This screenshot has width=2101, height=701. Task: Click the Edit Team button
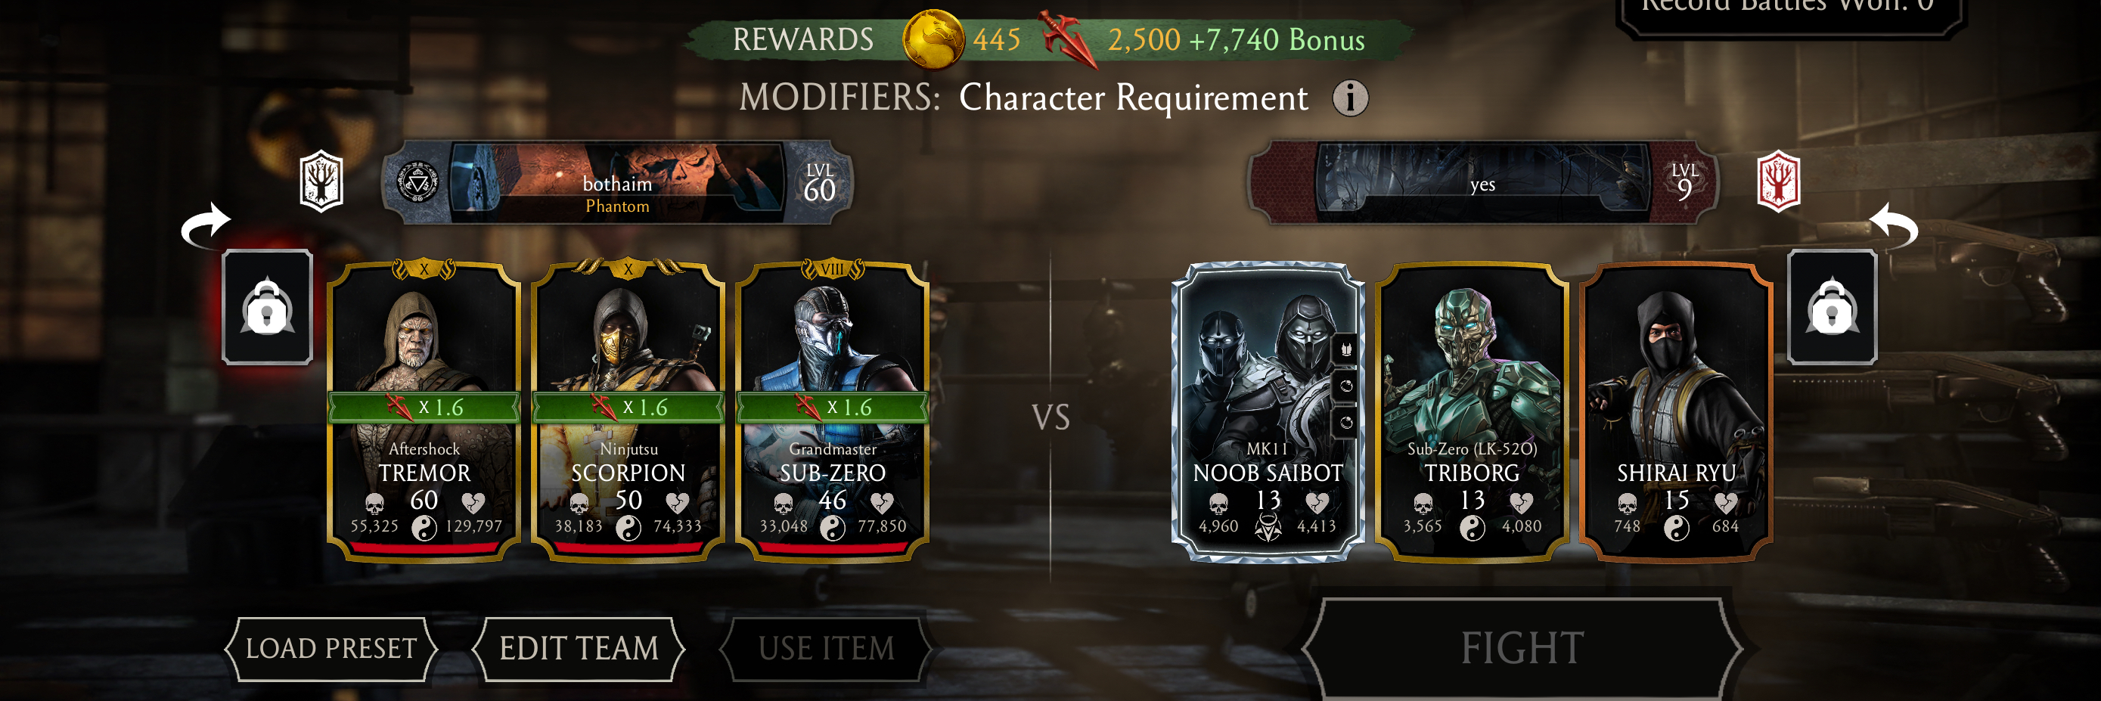pos(579,649)
